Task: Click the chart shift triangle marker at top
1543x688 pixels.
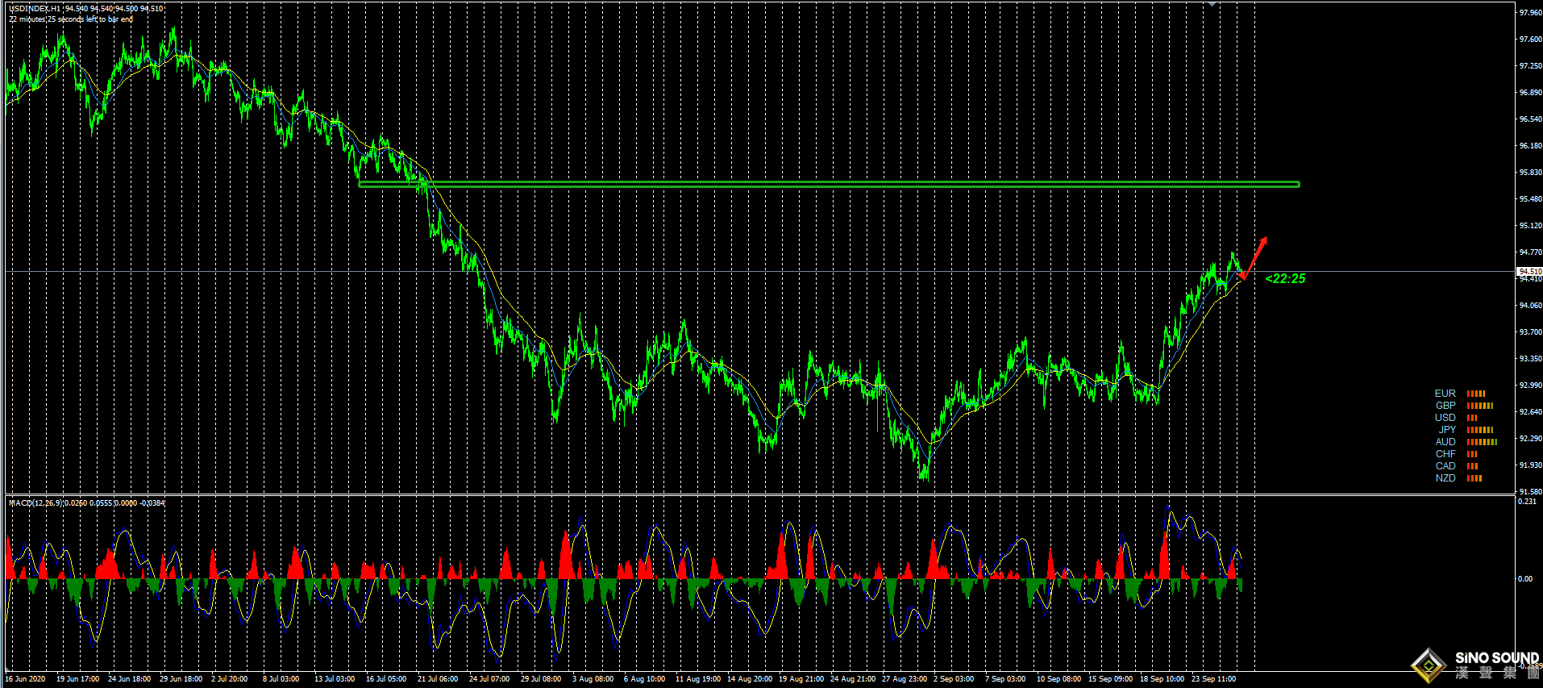Action: 1211,4
